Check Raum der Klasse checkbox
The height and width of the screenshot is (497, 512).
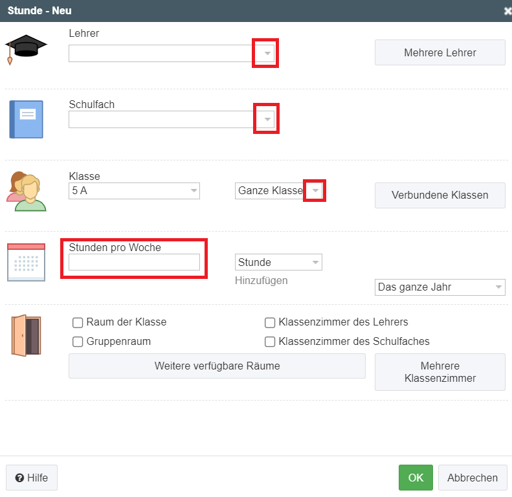pyautogui.click(x=78, y=323)
